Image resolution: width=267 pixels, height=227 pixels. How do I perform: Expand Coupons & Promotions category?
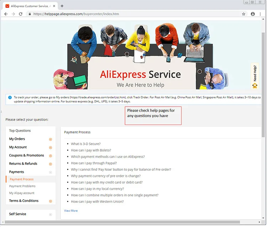coord(51,156)
